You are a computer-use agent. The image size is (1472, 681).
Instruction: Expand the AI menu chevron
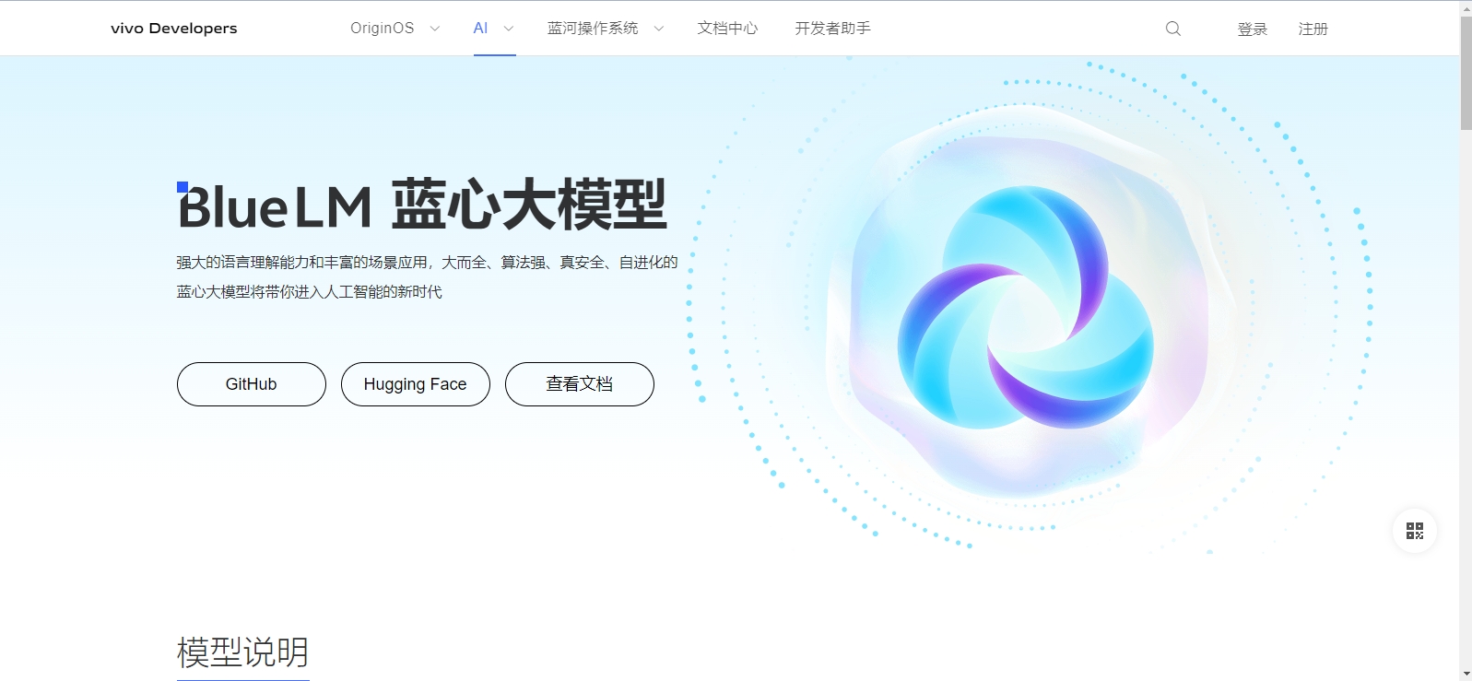[508, 29]
